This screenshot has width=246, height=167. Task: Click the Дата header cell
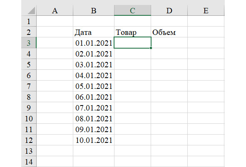coord(94,32)
